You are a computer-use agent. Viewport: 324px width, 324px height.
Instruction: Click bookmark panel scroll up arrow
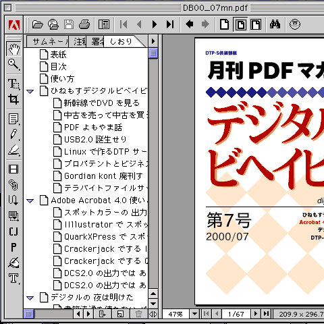153,294
